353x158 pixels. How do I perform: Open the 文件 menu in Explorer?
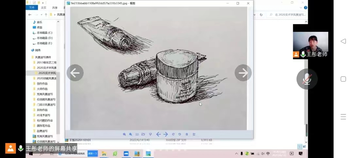(x=32, y=7)
